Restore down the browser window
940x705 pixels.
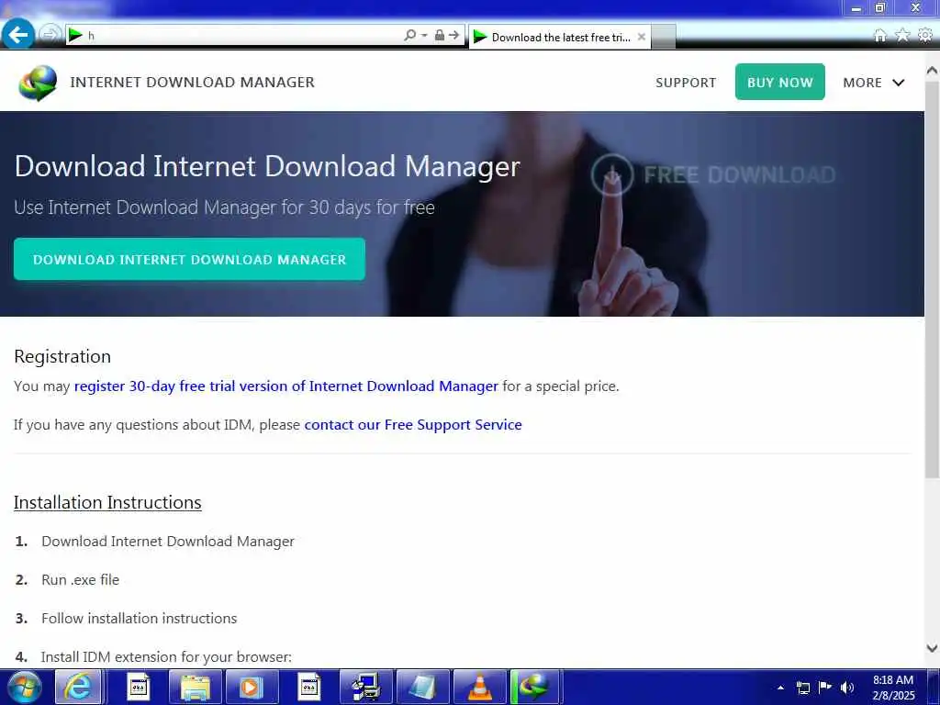[880, 7]
